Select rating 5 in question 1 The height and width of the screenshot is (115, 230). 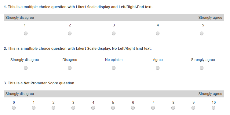(202, 33)
